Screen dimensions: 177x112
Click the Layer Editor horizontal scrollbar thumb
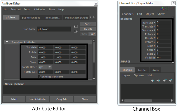[x=138, y=100]
